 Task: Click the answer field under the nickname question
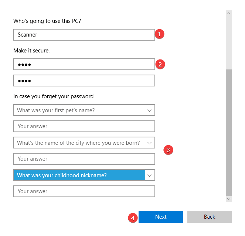click(84, 191)
